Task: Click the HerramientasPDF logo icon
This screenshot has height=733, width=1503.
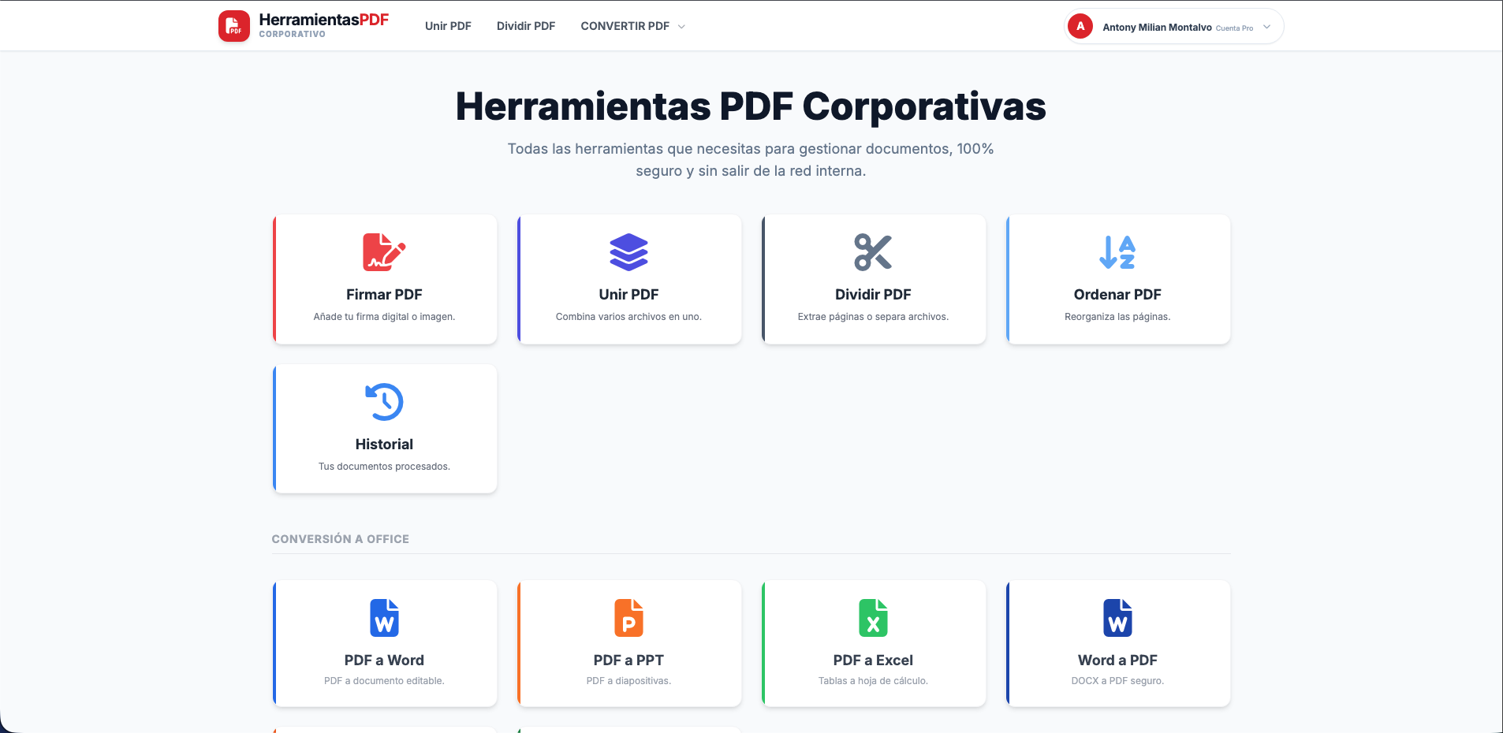Action: pos(233,25)
